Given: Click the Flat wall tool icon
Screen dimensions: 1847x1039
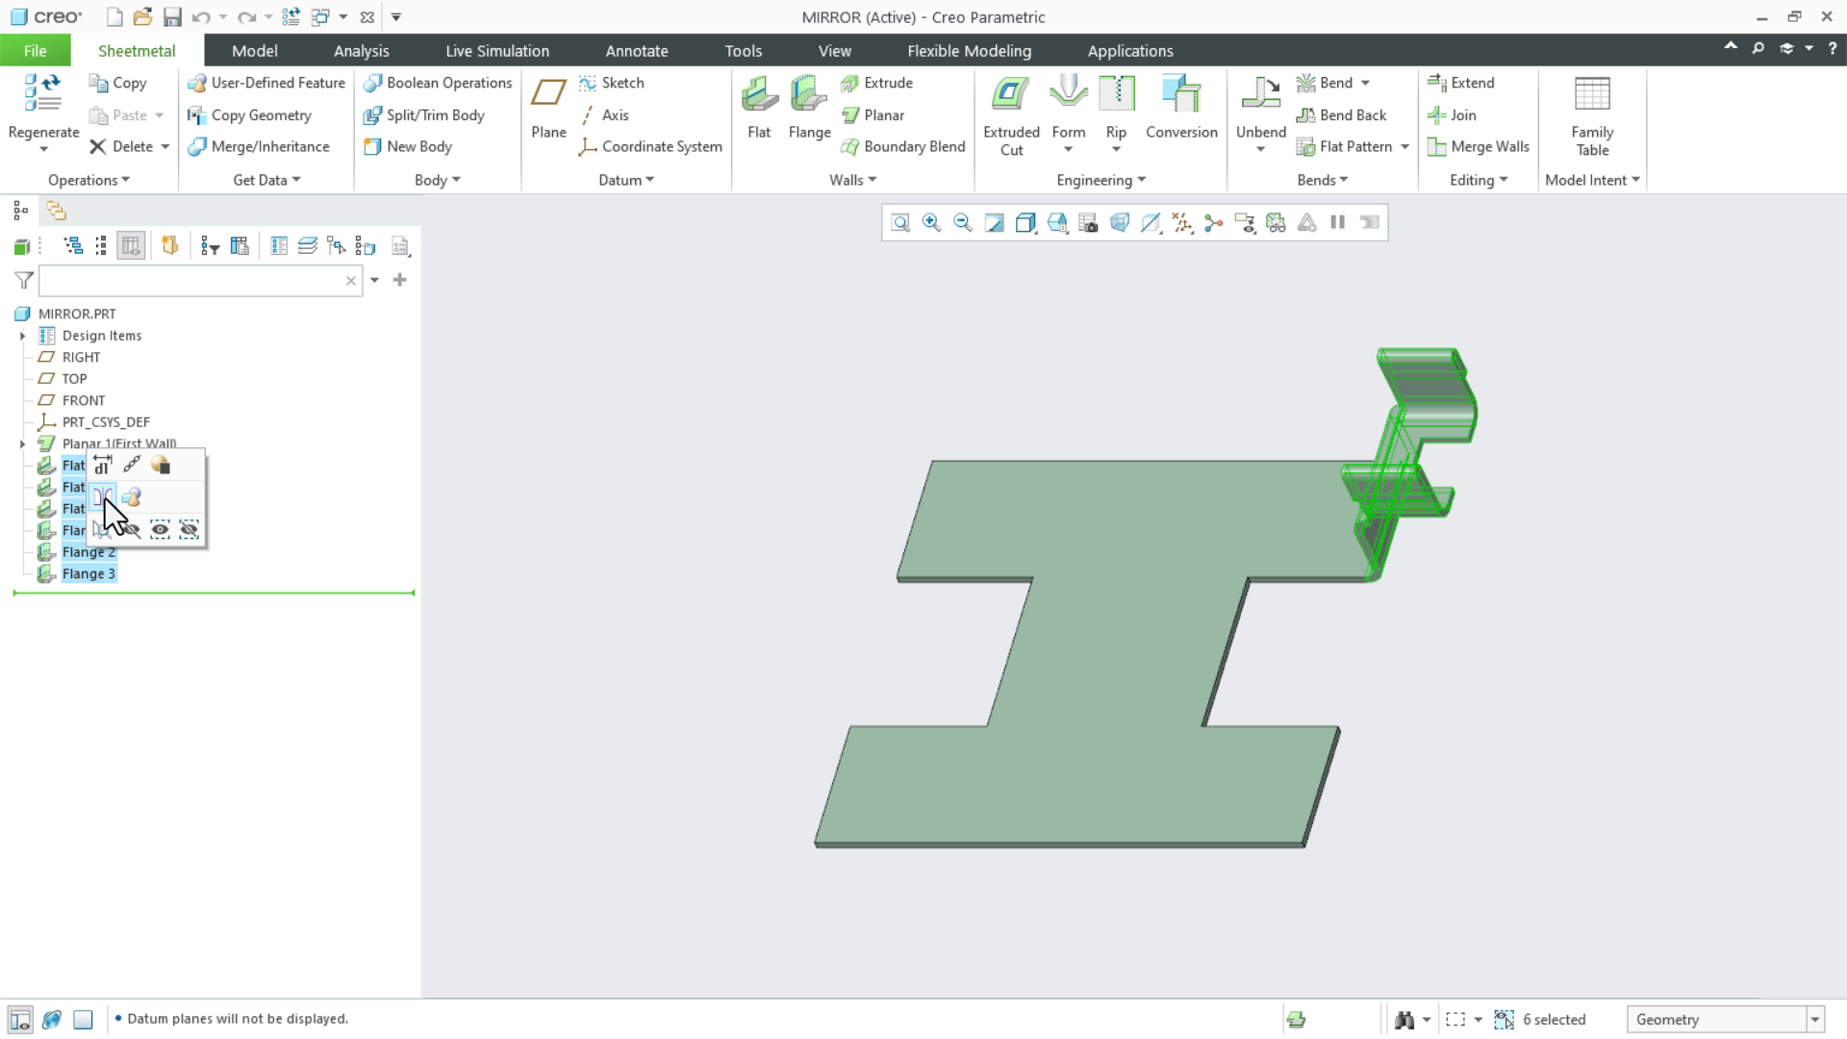Looking at the screenshot, I should pos(759,95).
